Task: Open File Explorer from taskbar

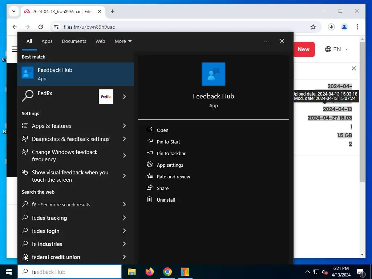Action: point(132,272)
